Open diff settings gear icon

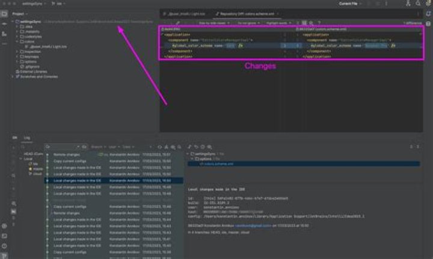coord(312,23)
